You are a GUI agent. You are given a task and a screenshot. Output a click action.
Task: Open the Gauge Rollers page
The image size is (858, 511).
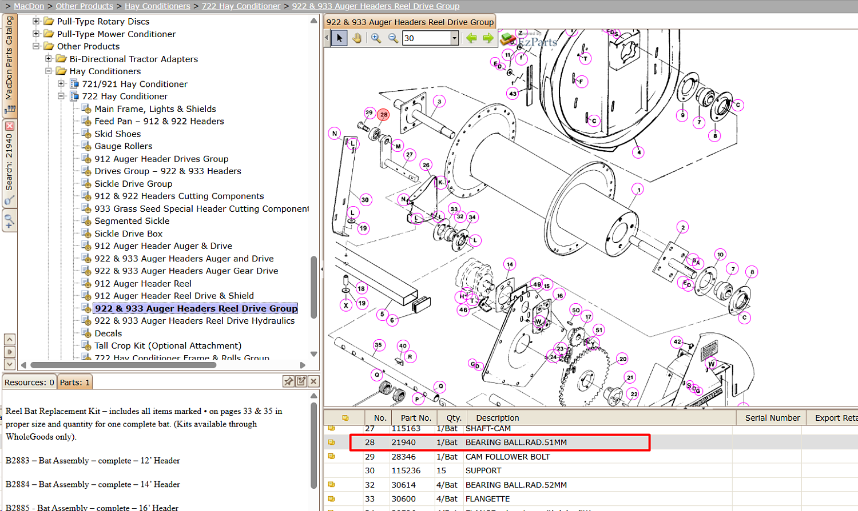coord(124,146)
